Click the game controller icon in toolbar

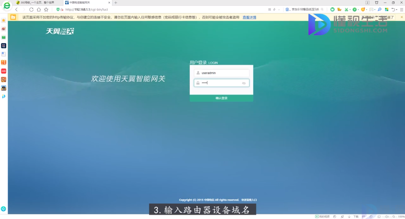(x=371, y=10)
